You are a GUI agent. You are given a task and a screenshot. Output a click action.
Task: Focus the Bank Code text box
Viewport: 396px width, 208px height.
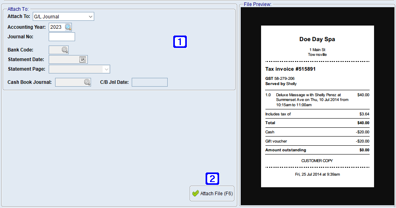click(54, 50)
